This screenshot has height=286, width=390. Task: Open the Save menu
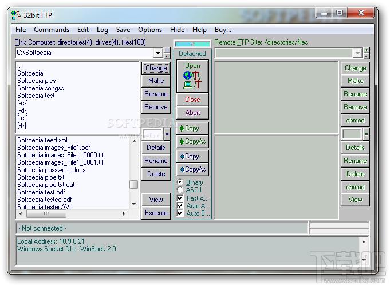(x=123, y=30)
